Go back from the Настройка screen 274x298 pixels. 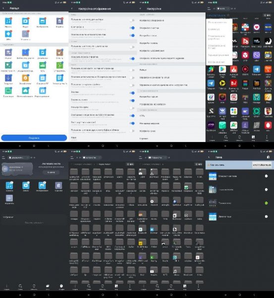[140, 9]
